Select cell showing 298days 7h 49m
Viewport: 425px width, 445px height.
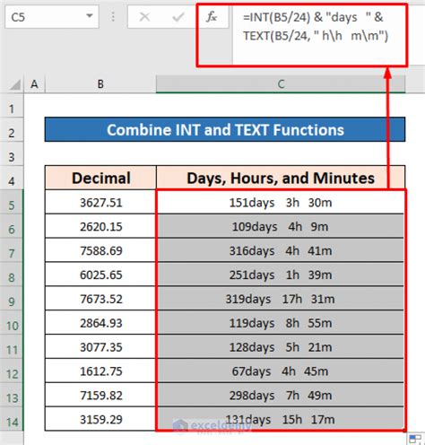coord(281,395)
